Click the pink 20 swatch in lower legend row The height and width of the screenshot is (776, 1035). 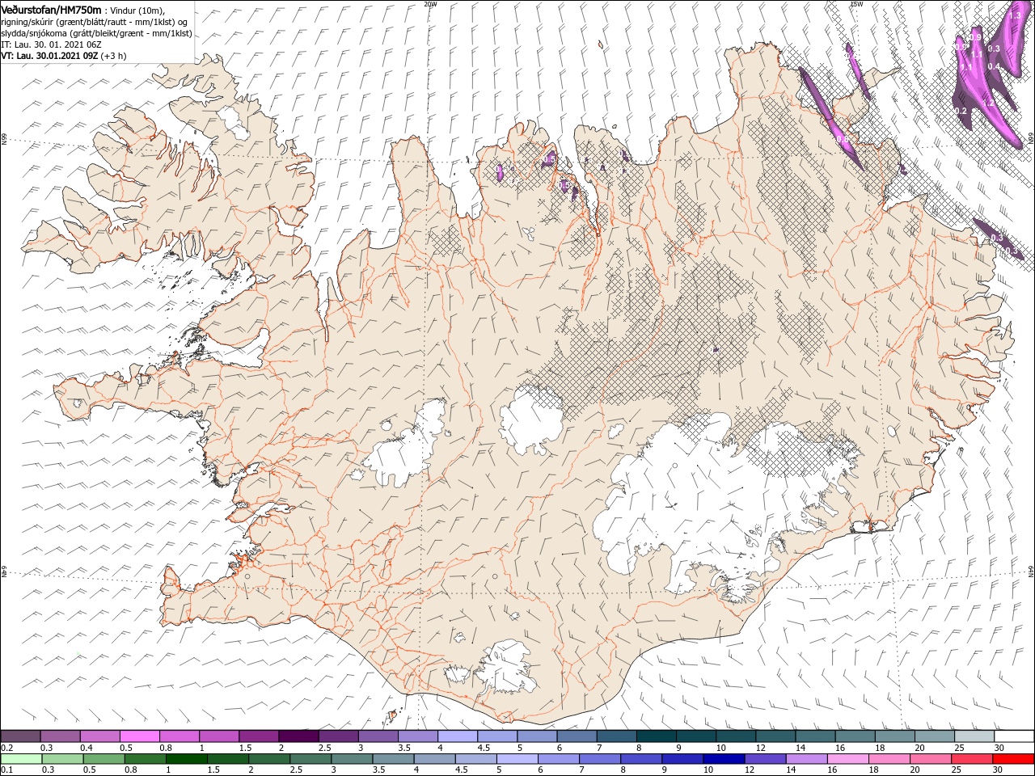tap(929, 758)
